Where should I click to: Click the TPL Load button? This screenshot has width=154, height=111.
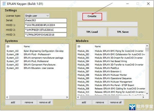[92, 32]
